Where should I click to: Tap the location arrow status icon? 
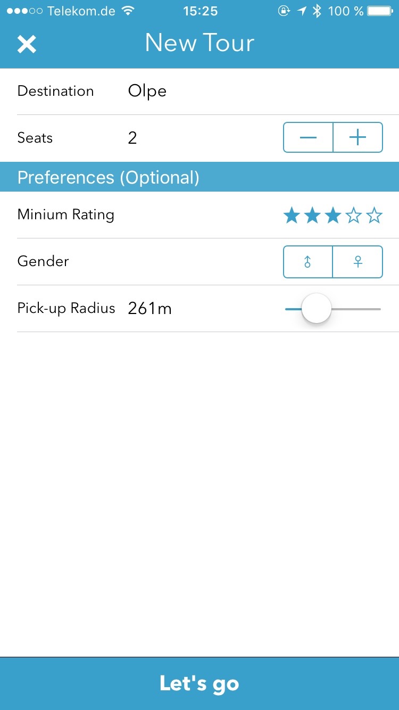(x=302, y=11)
